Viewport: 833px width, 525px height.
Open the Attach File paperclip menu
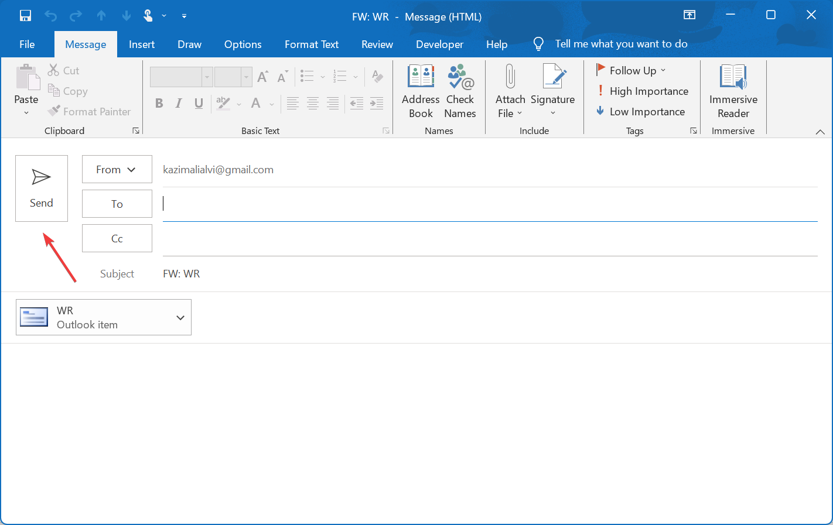click(510, 91)
